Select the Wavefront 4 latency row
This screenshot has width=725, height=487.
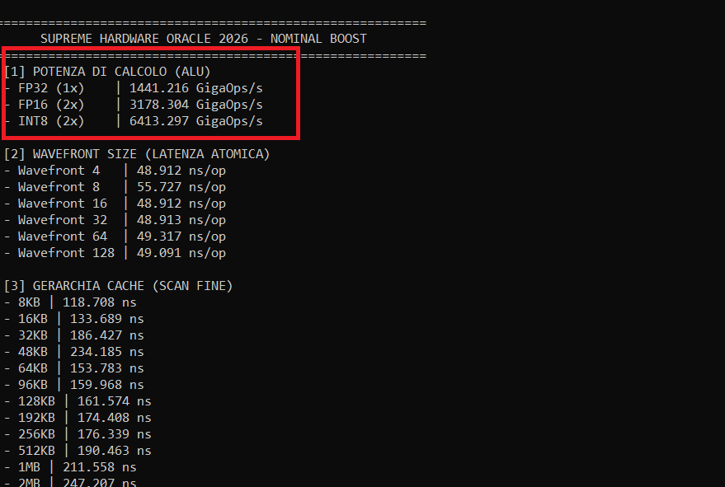[x=115, y=171]
